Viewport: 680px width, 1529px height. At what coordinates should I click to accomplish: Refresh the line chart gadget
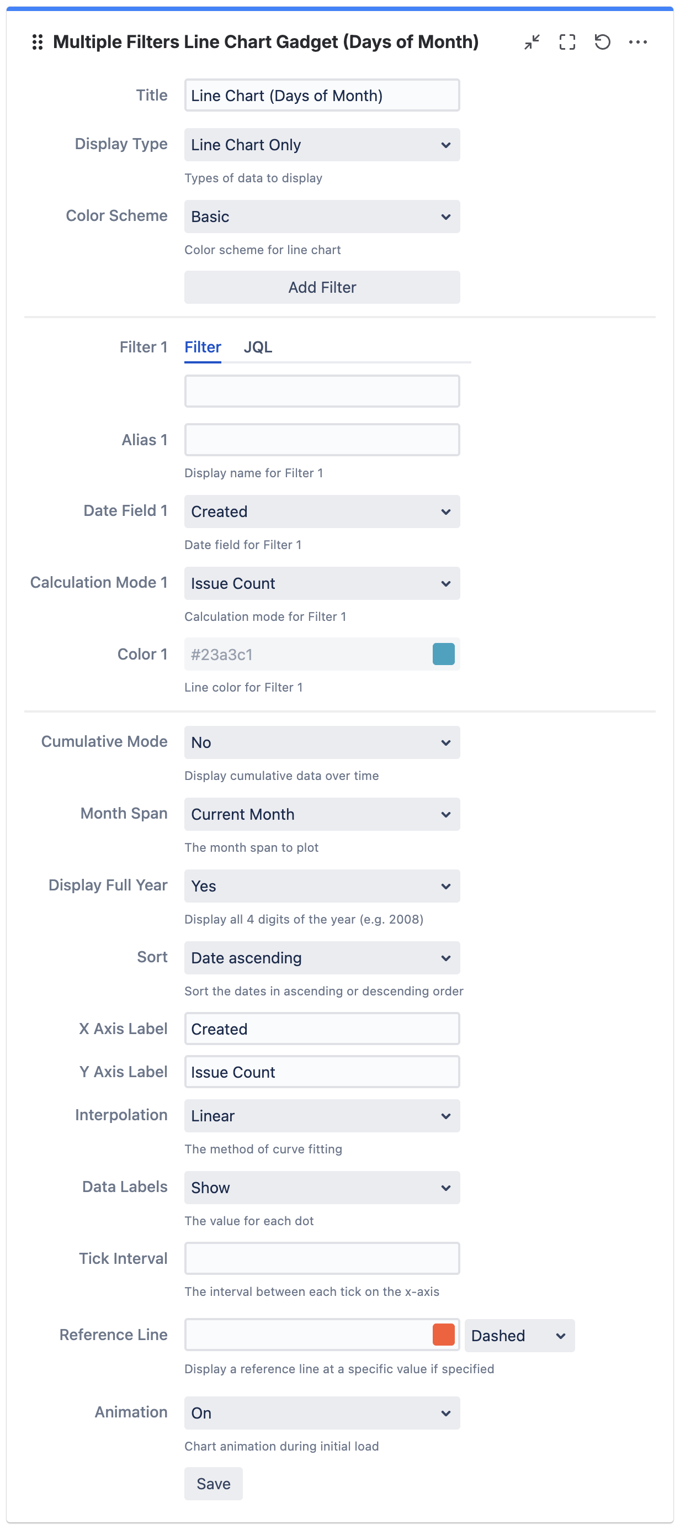(602, 42)
